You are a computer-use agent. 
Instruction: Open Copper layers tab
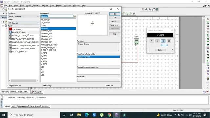click(x=34, y=106)
